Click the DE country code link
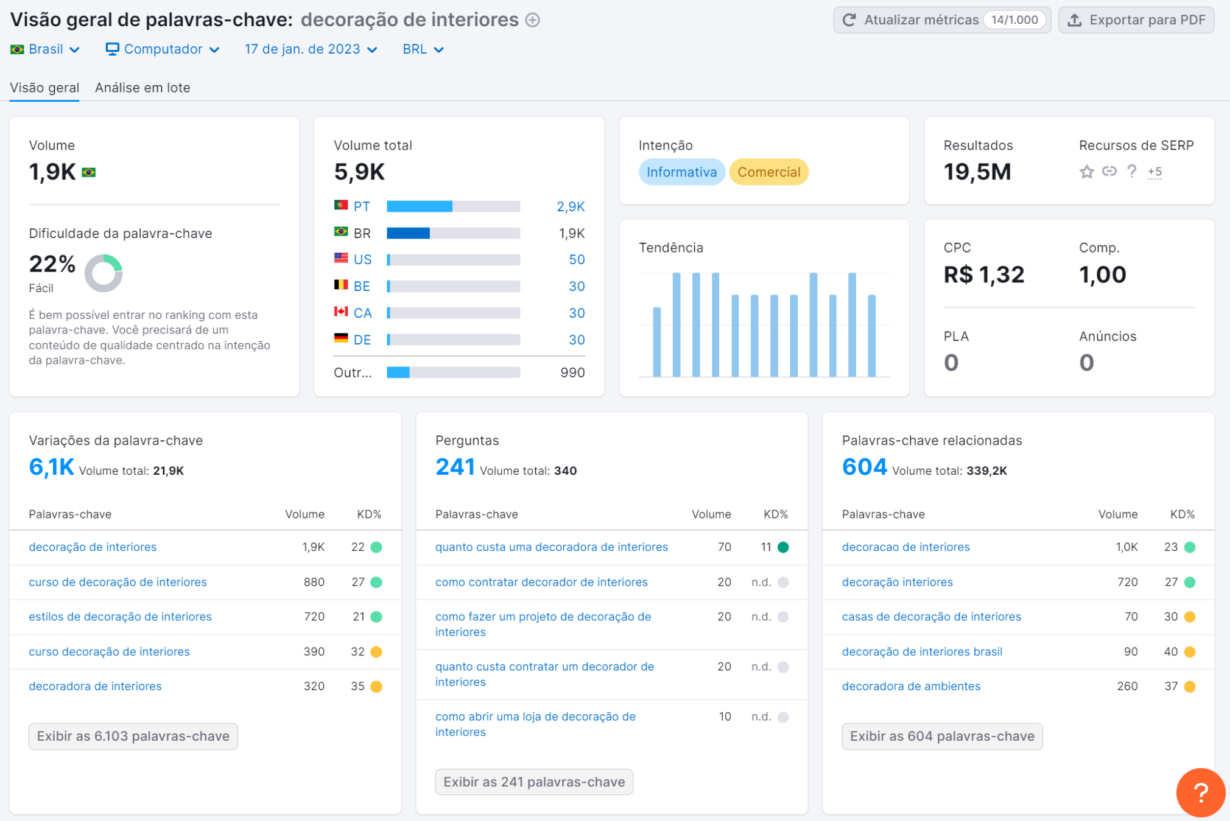1230x821 pixels. pyautogui.click(x=362, y=340)
